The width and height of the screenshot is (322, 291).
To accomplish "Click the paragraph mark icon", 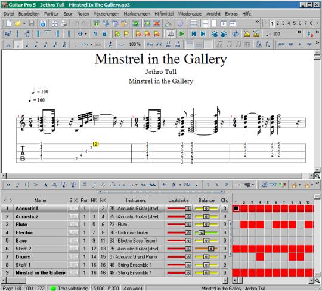I will pyautogui.click(x=95, y=34).
